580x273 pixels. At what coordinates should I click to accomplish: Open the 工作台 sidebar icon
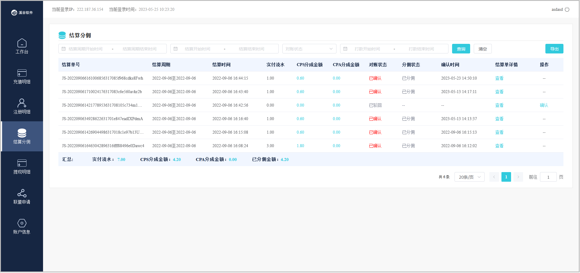coord(22,43)
